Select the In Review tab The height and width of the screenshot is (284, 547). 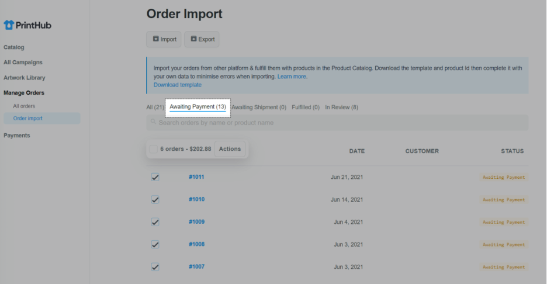coord(341,108)
